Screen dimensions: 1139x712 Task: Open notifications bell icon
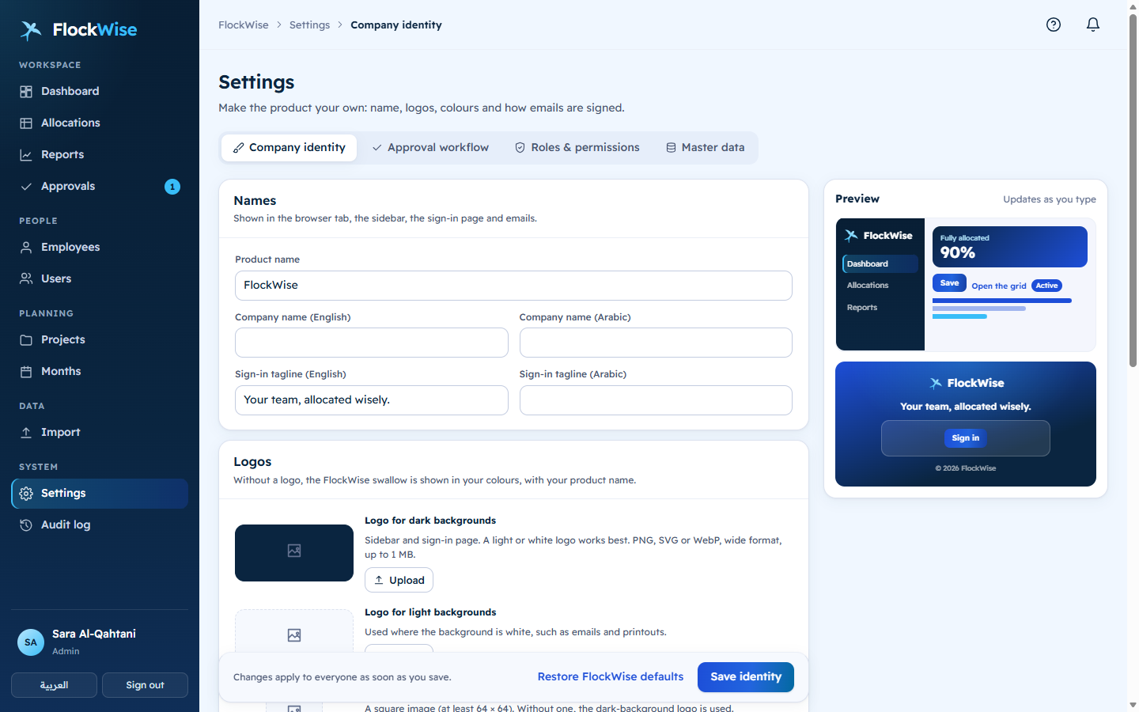click(x=1093, y=25)
